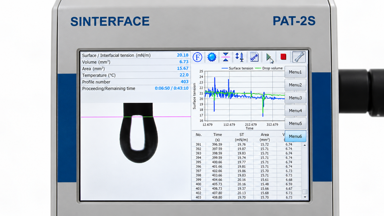Click the surface tension chart plot area
Viewport: 384px width, 216px height.
[244, 96]
